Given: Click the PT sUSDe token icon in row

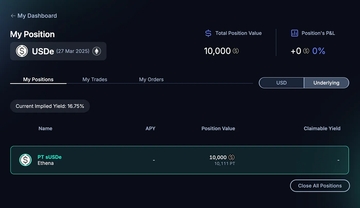Looking at the screenshot, I should [x=25, y=160].
